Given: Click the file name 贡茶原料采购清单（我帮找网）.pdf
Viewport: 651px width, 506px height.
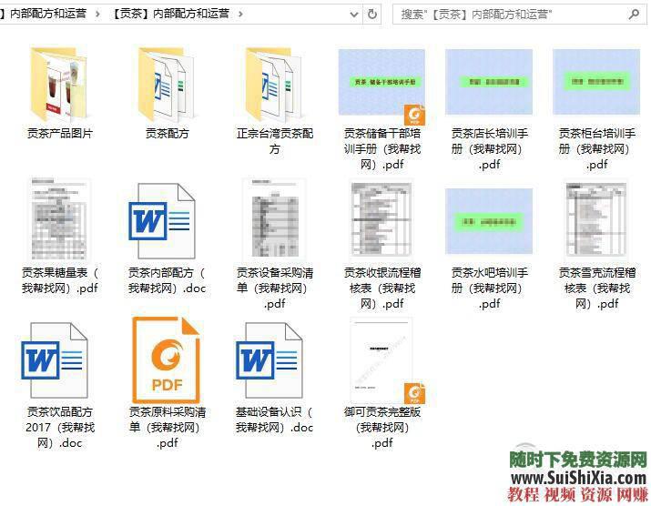Looking at the screenshot, I should coord(167,427).
